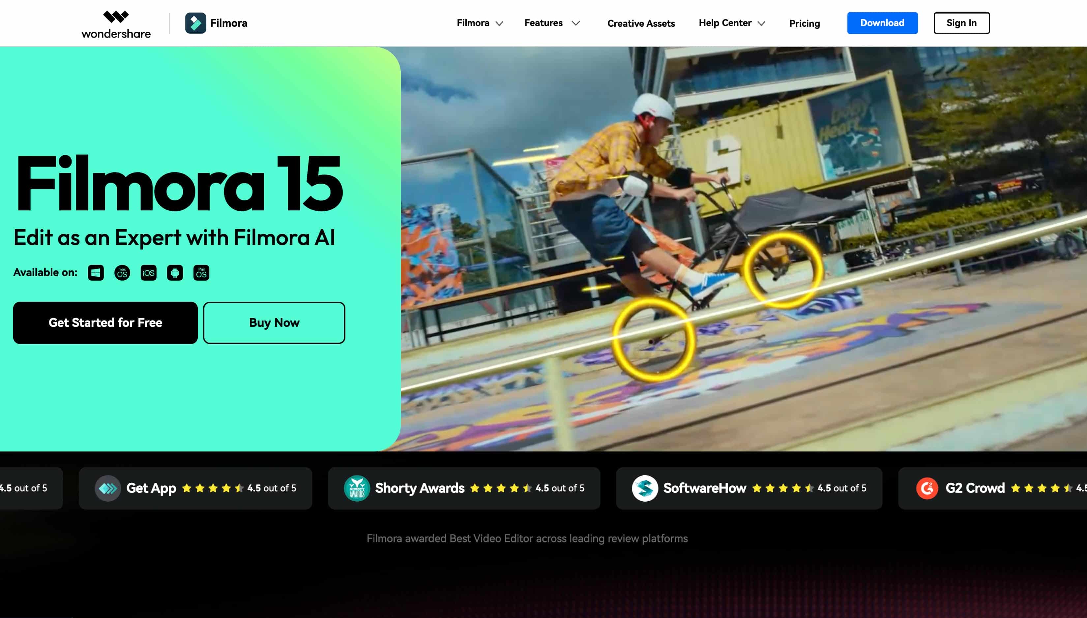The image size is (1087, 618).
Task: Select the Windows platform icon
Action: coord(96,272)
